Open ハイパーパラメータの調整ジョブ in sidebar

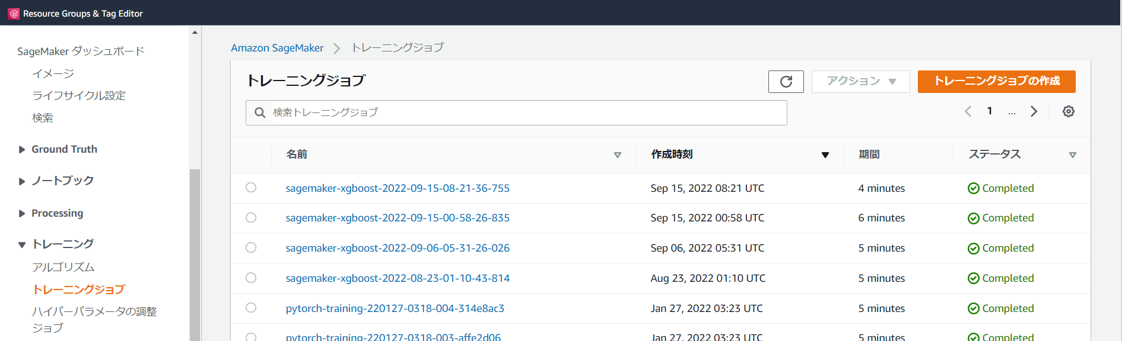coord(94,319)
